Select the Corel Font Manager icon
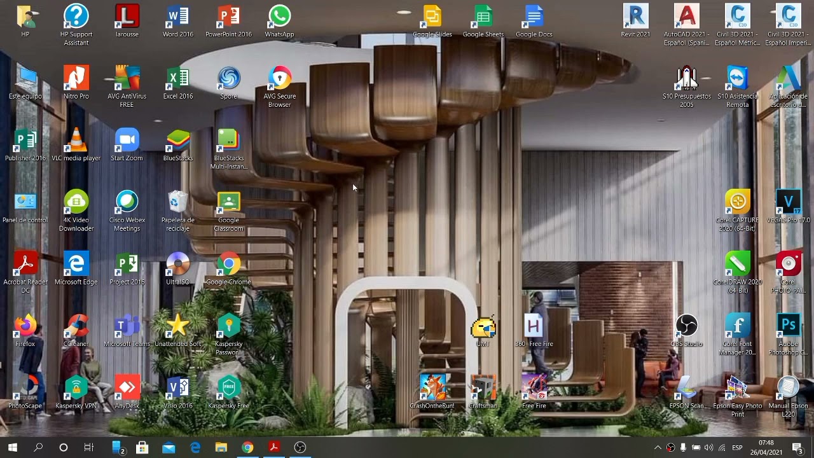Viewport: 814px width, 458px height. point(738,333)
